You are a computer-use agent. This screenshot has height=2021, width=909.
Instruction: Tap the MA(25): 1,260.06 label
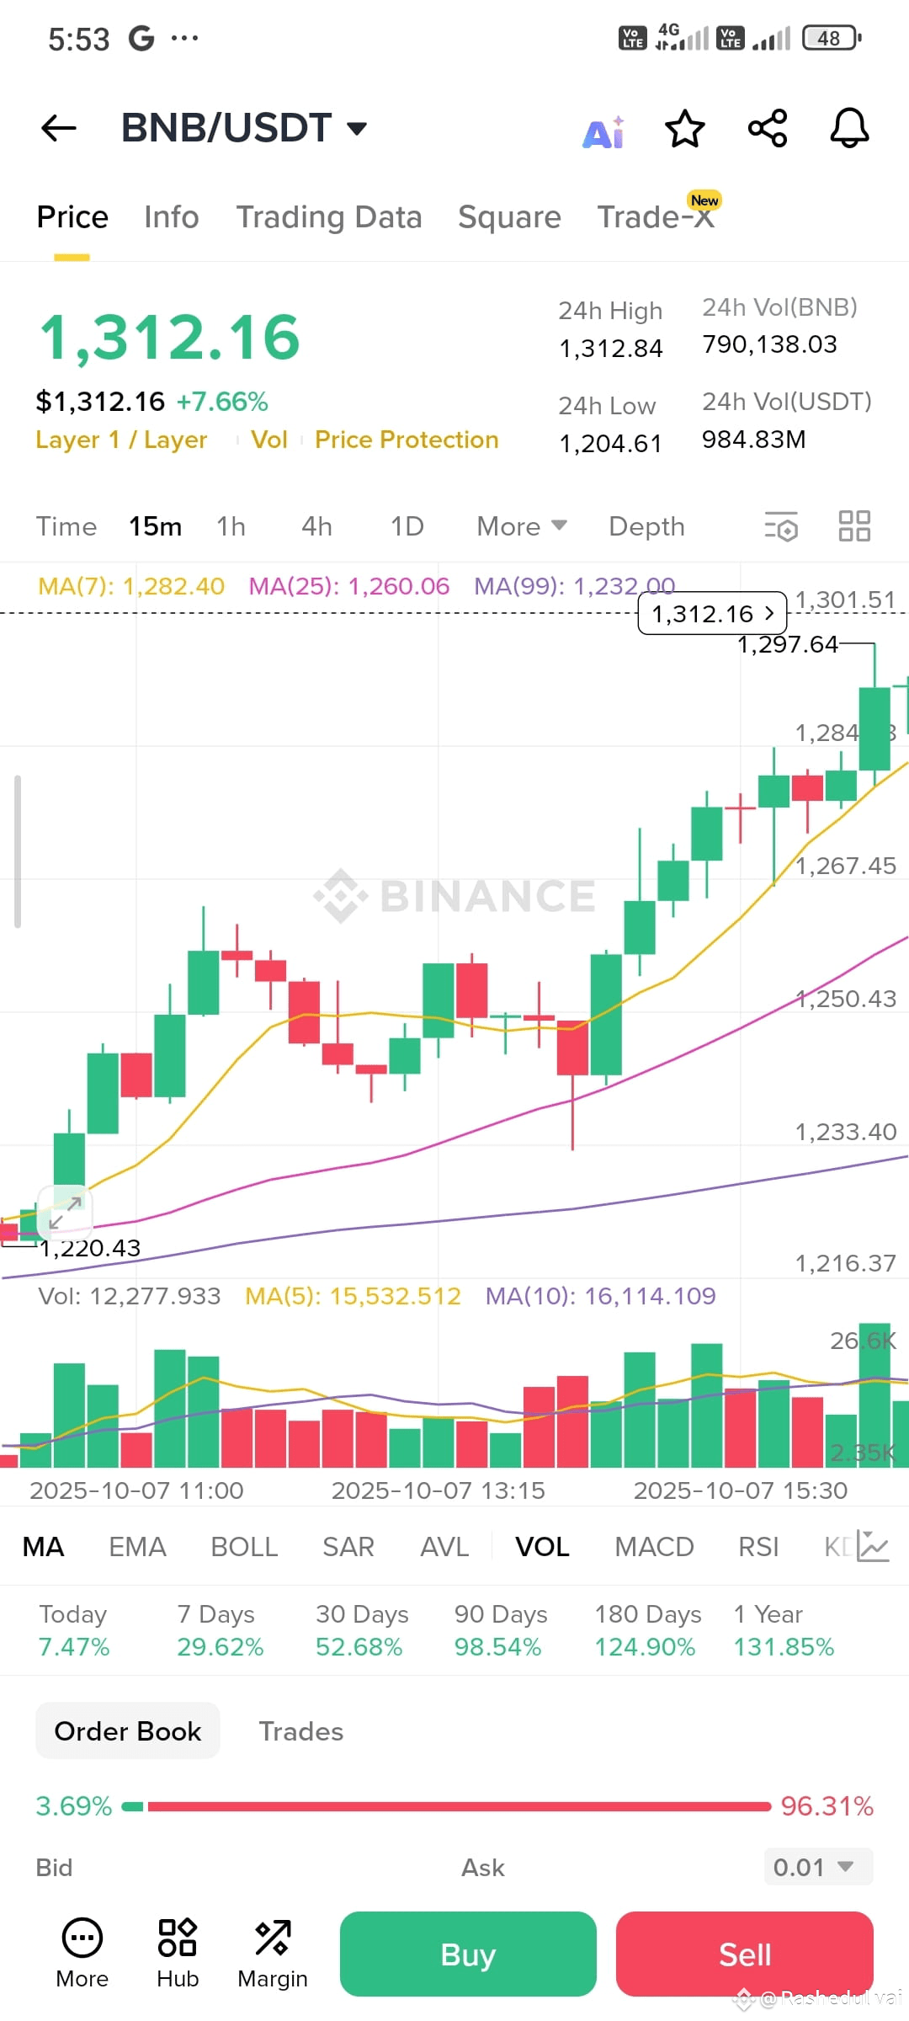pyautogui.click(x=349, y=586)
